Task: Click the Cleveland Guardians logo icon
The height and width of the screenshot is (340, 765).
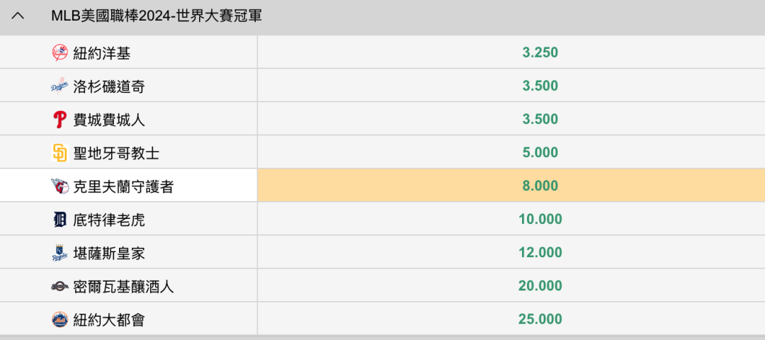Action: [59, 186]
